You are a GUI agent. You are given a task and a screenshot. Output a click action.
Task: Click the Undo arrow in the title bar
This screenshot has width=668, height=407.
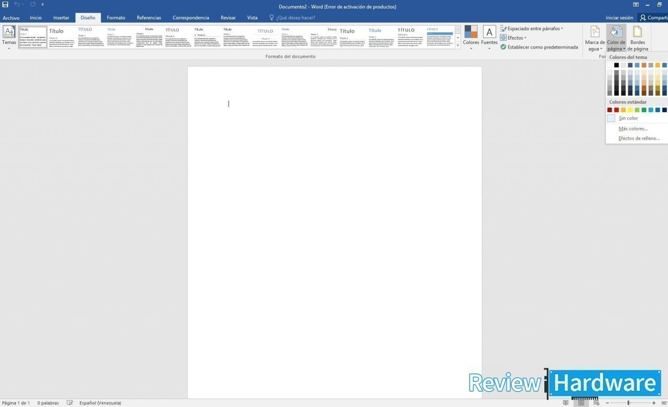(17, 5)
